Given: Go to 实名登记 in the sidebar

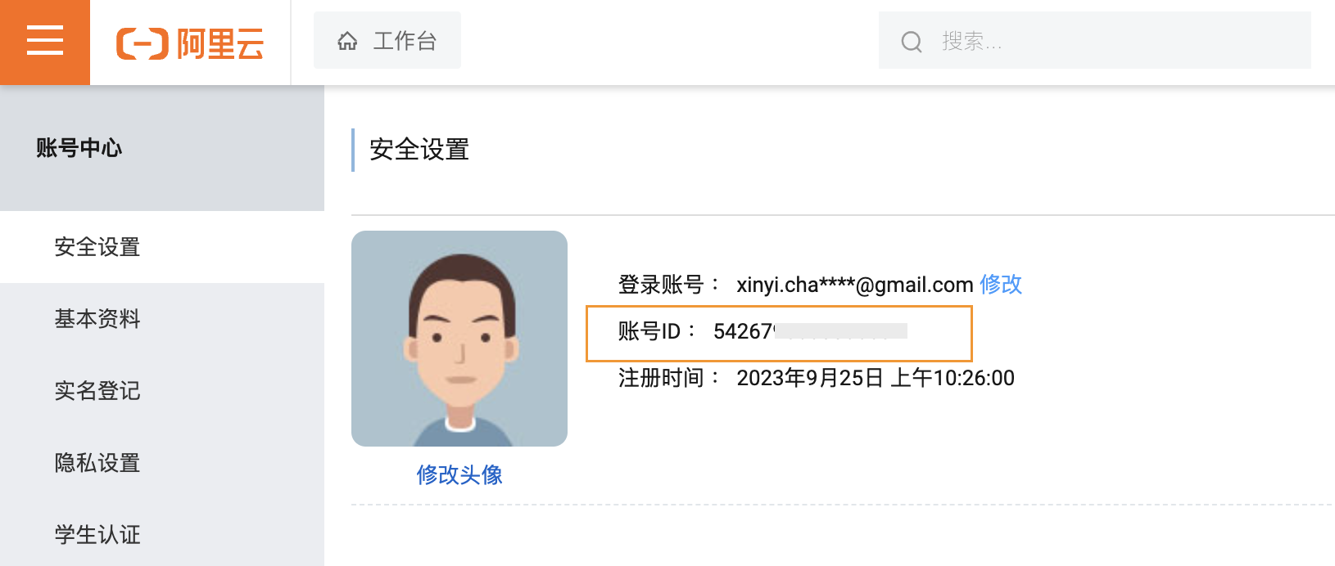Looking at the screenshot, I should [162, 391].
